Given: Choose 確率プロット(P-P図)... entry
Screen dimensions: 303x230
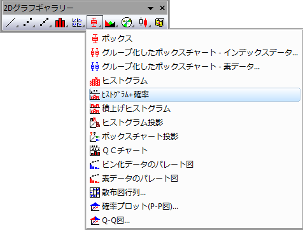Looking at the screenshot, I should [x=195, y=206].
